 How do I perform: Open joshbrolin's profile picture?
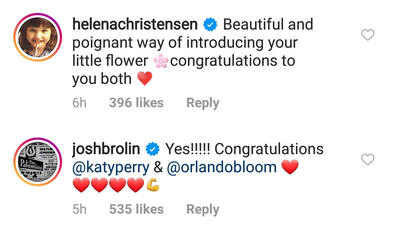click(37, 162)
